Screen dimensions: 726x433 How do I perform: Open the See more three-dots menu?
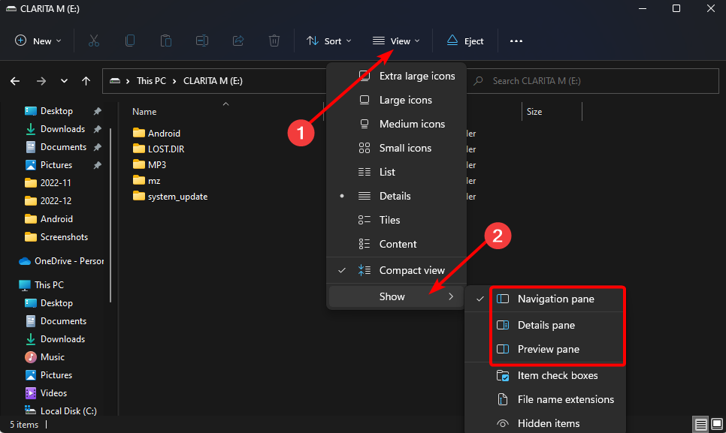[x=516, y=41]
